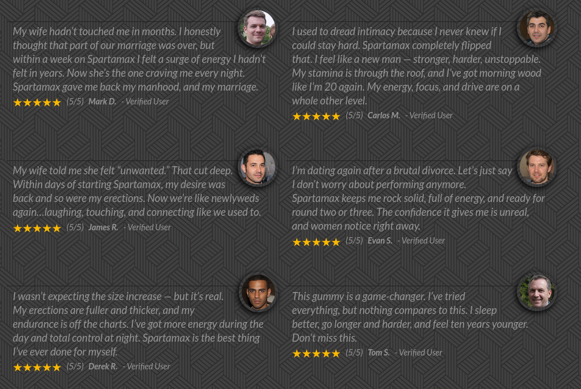This screenshot has height=389, width=581.
Task: Click the profile photo beside Derek R.'s review
Action: (x=257, y=292)
